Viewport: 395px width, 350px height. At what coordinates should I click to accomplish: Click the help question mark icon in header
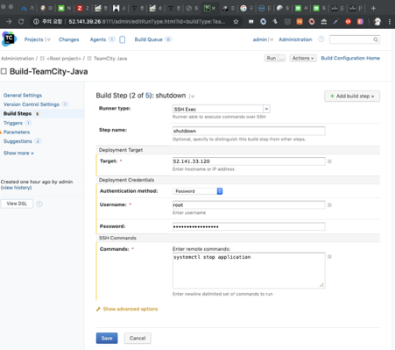click(x=321, y=39)
